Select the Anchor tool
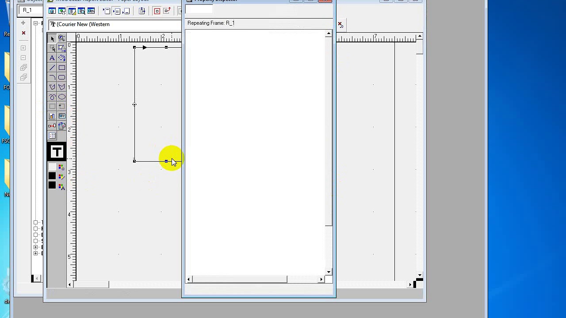This screenshot has height=318, width=566. coord(52,126)
